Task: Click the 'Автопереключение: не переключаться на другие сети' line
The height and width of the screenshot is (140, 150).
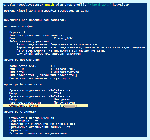Action: tap(61, 50)
